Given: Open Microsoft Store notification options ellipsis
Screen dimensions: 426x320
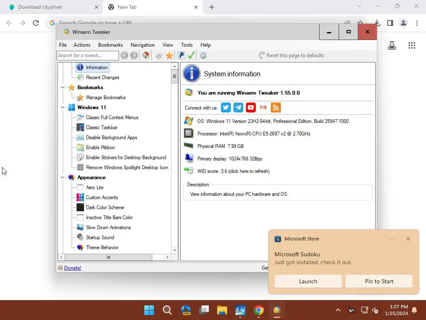Looking at the screenshot, I should pos(391,239).
